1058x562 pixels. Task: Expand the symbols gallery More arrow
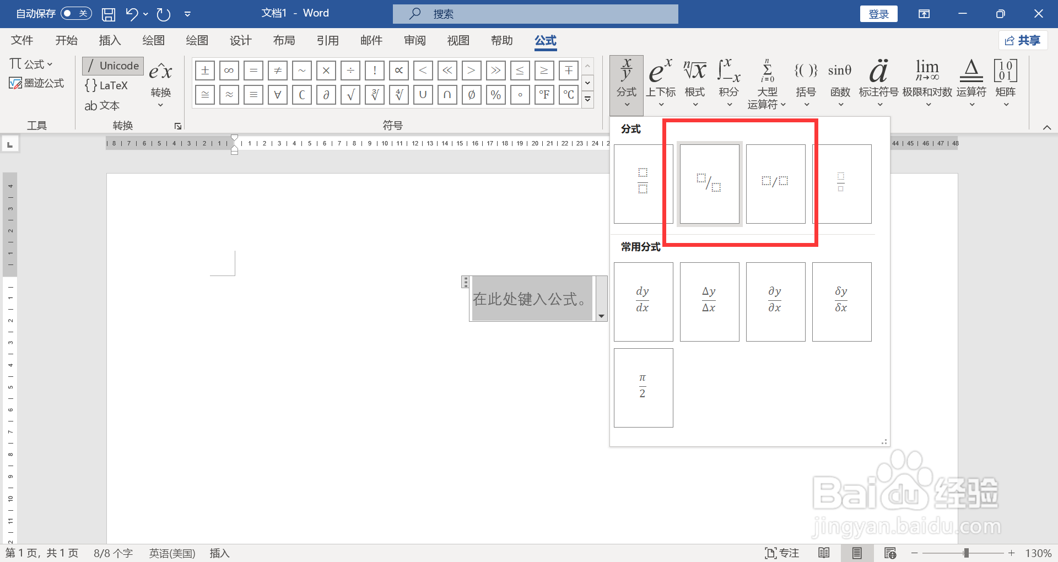(x=588, y=100)
